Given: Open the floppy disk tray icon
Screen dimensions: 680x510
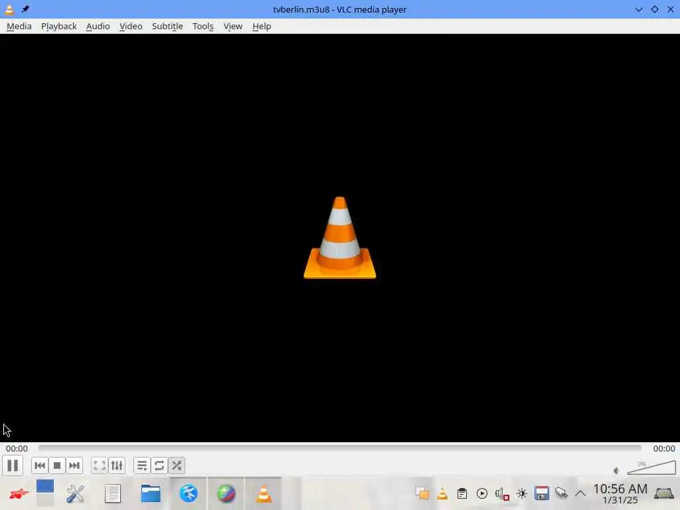Looking at the screenshot, I should pos(542,493).
